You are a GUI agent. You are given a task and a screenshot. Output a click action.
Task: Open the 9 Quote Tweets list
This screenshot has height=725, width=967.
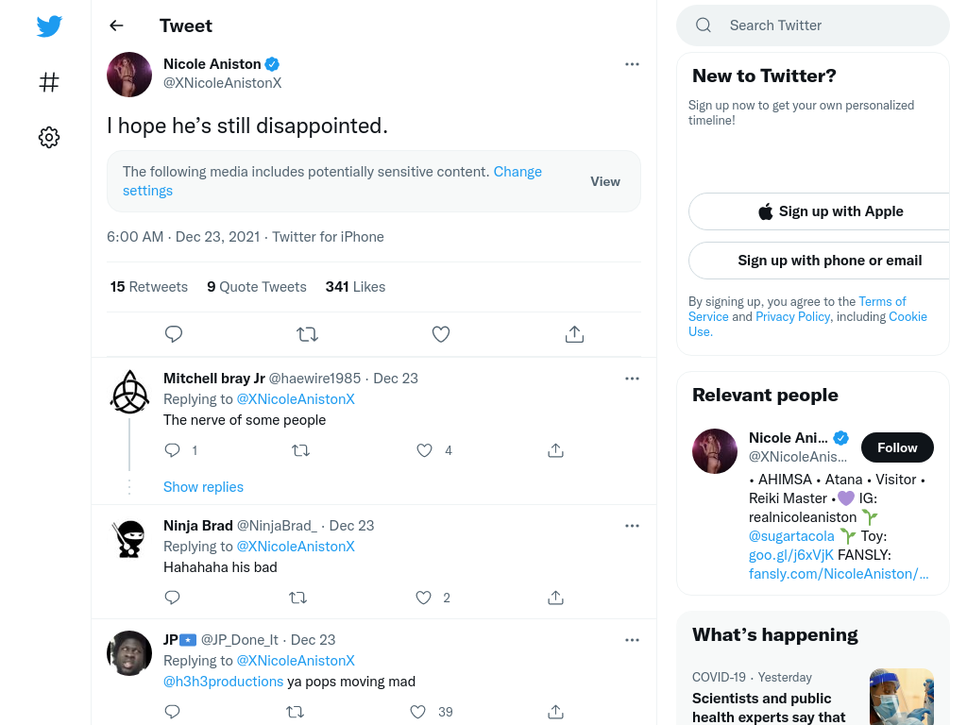click(x=257, y=287)
